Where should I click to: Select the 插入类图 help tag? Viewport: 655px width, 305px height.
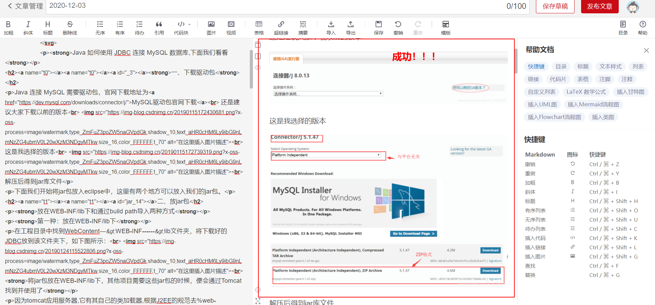[x=603, y=117]
